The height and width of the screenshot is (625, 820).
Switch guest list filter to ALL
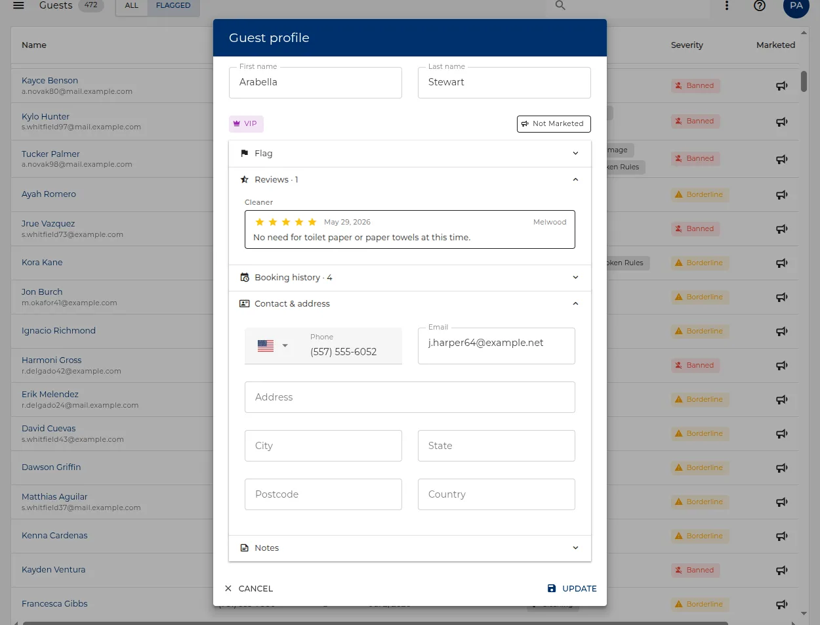tap(132, 5)
